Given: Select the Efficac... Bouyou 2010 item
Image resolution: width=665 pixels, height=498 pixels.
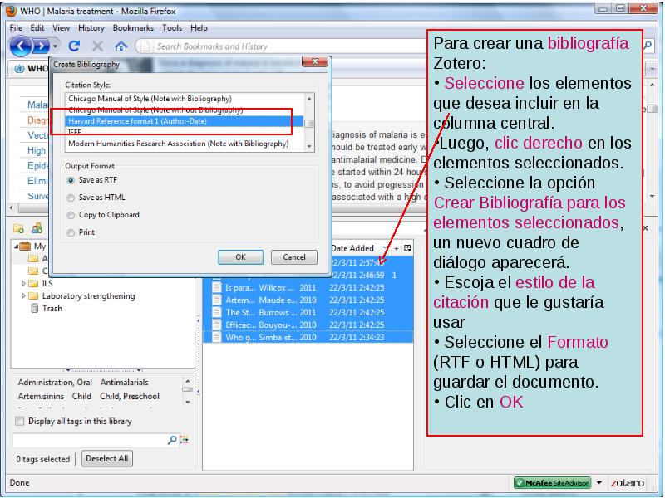Looking at the screenshot, I should click(x=308, y=325).
